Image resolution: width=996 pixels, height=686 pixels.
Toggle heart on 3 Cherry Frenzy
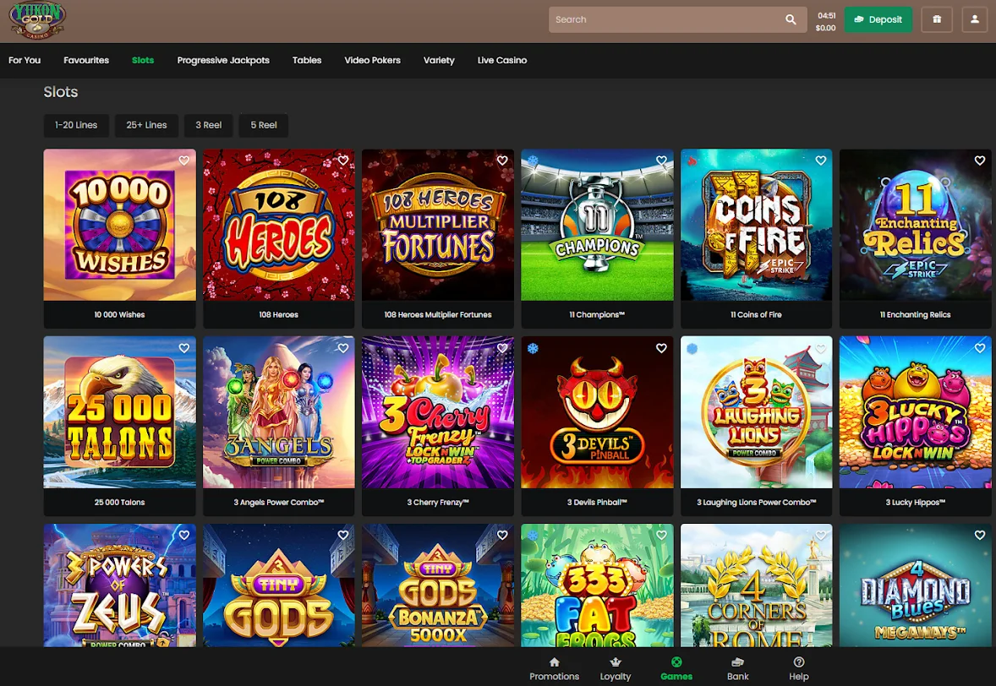(x=502, y=348)
